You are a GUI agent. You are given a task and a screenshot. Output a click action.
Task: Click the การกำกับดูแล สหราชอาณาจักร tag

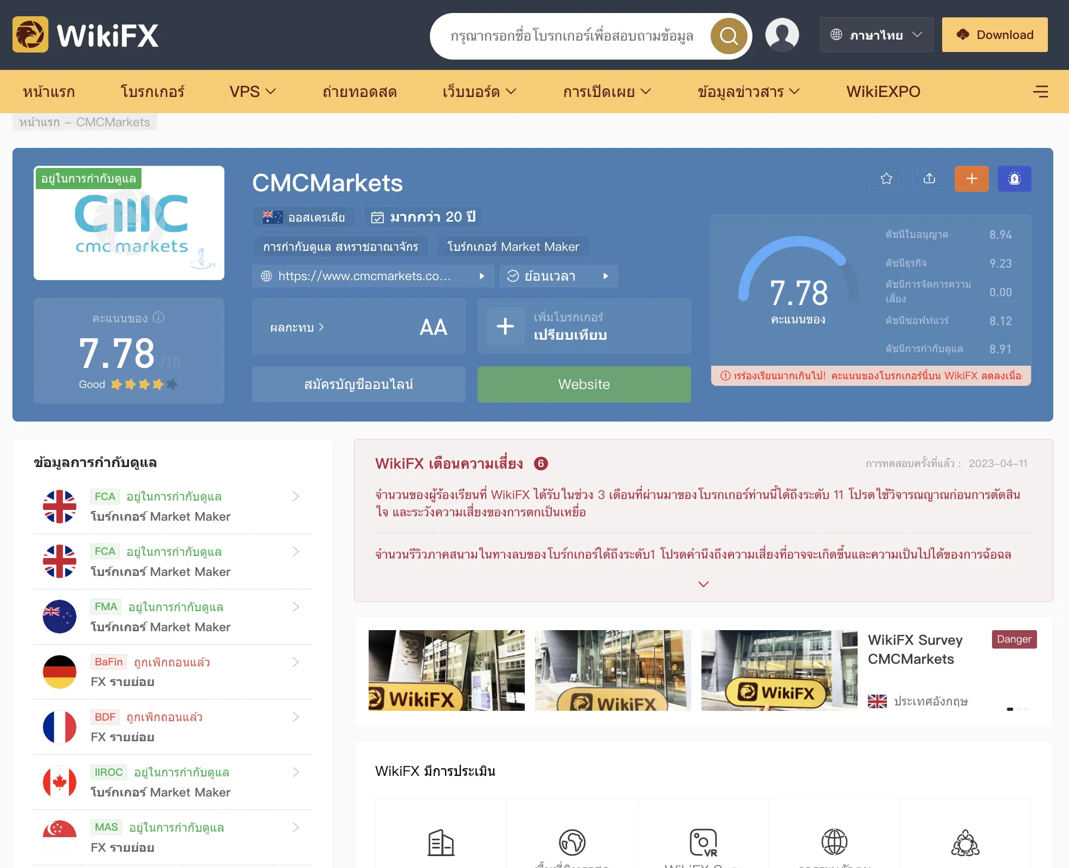click(x=340, y=247)
